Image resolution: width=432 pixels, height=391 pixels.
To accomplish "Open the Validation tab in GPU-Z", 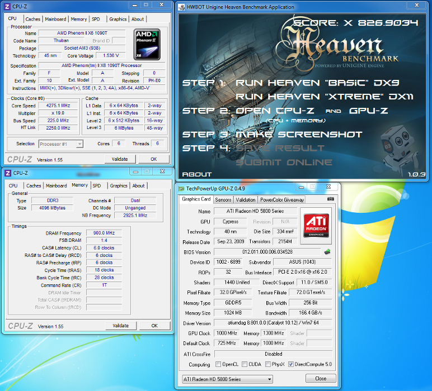I will [x=246, y=199].
